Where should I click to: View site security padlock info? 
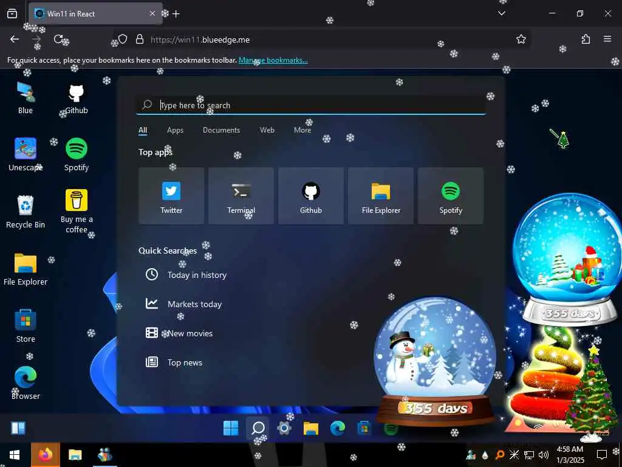(x=139, y=40)
